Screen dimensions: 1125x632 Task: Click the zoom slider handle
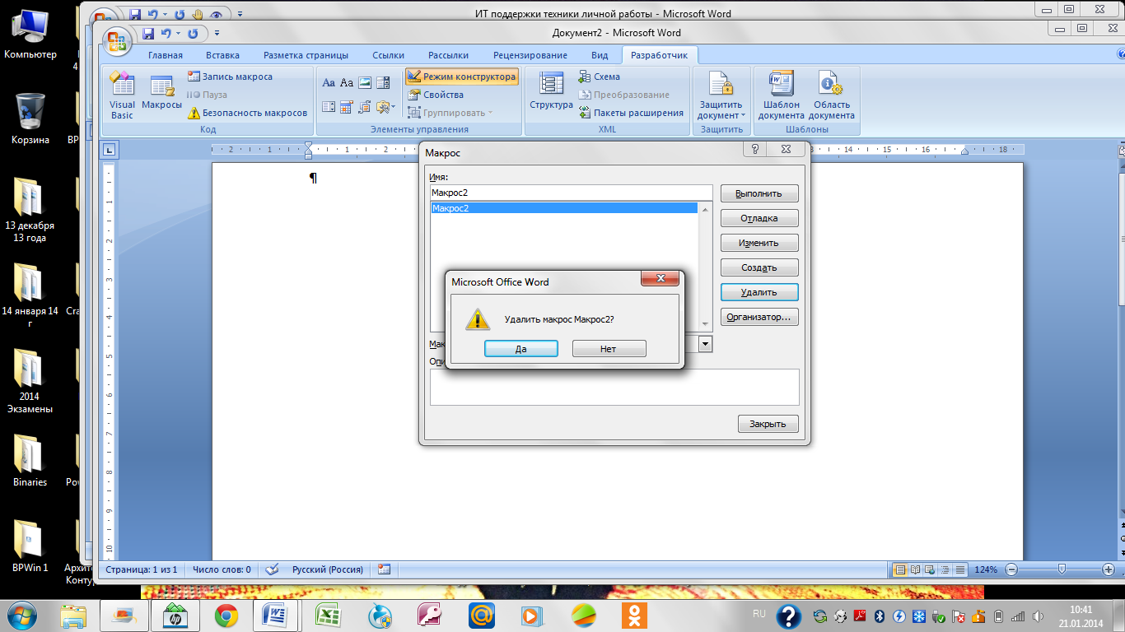[1062, 569]
